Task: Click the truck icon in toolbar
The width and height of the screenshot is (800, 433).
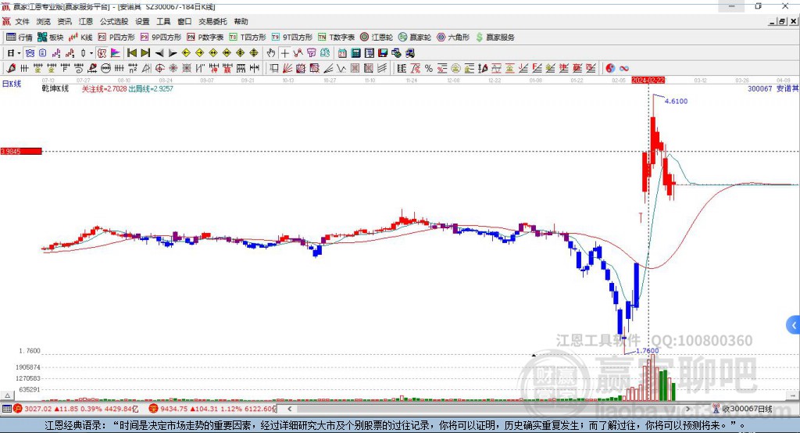Action: pos(409,53)
